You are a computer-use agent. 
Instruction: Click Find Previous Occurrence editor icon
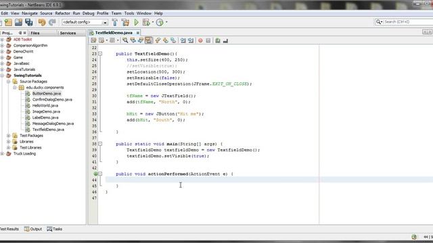(x=133, y=40)
